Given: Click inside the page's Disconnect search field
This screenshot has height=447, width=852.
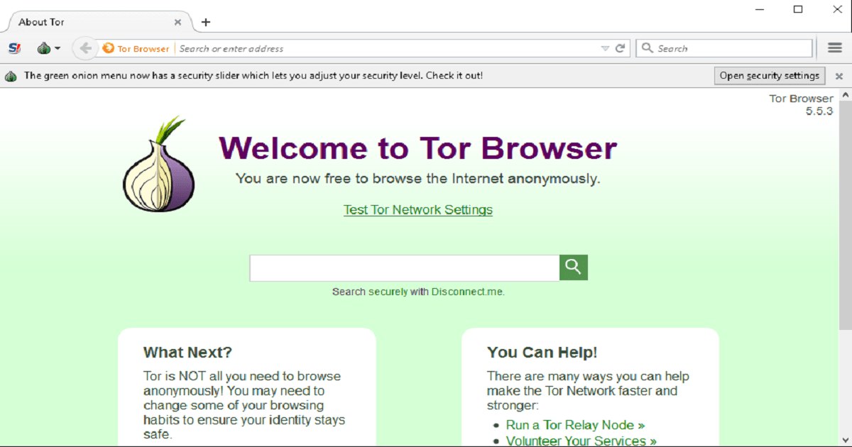Looking at the screenshot, I should click(405, 267).
